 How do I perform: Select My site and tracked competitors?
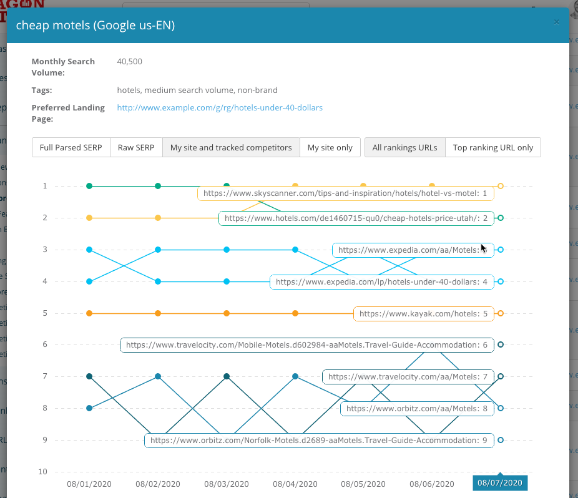(x=231, y=148)
